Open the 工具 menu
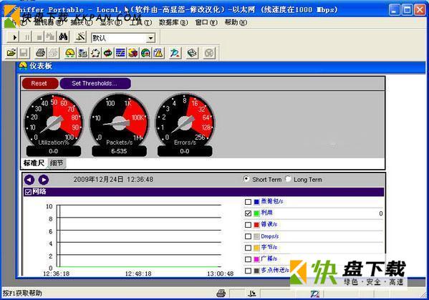 tap(140, 22)
